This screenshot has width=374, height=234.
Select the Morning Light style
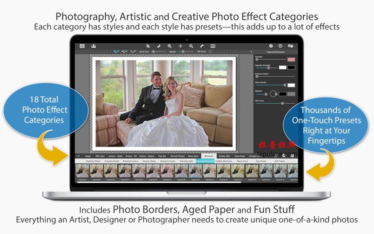click(187, 161)
